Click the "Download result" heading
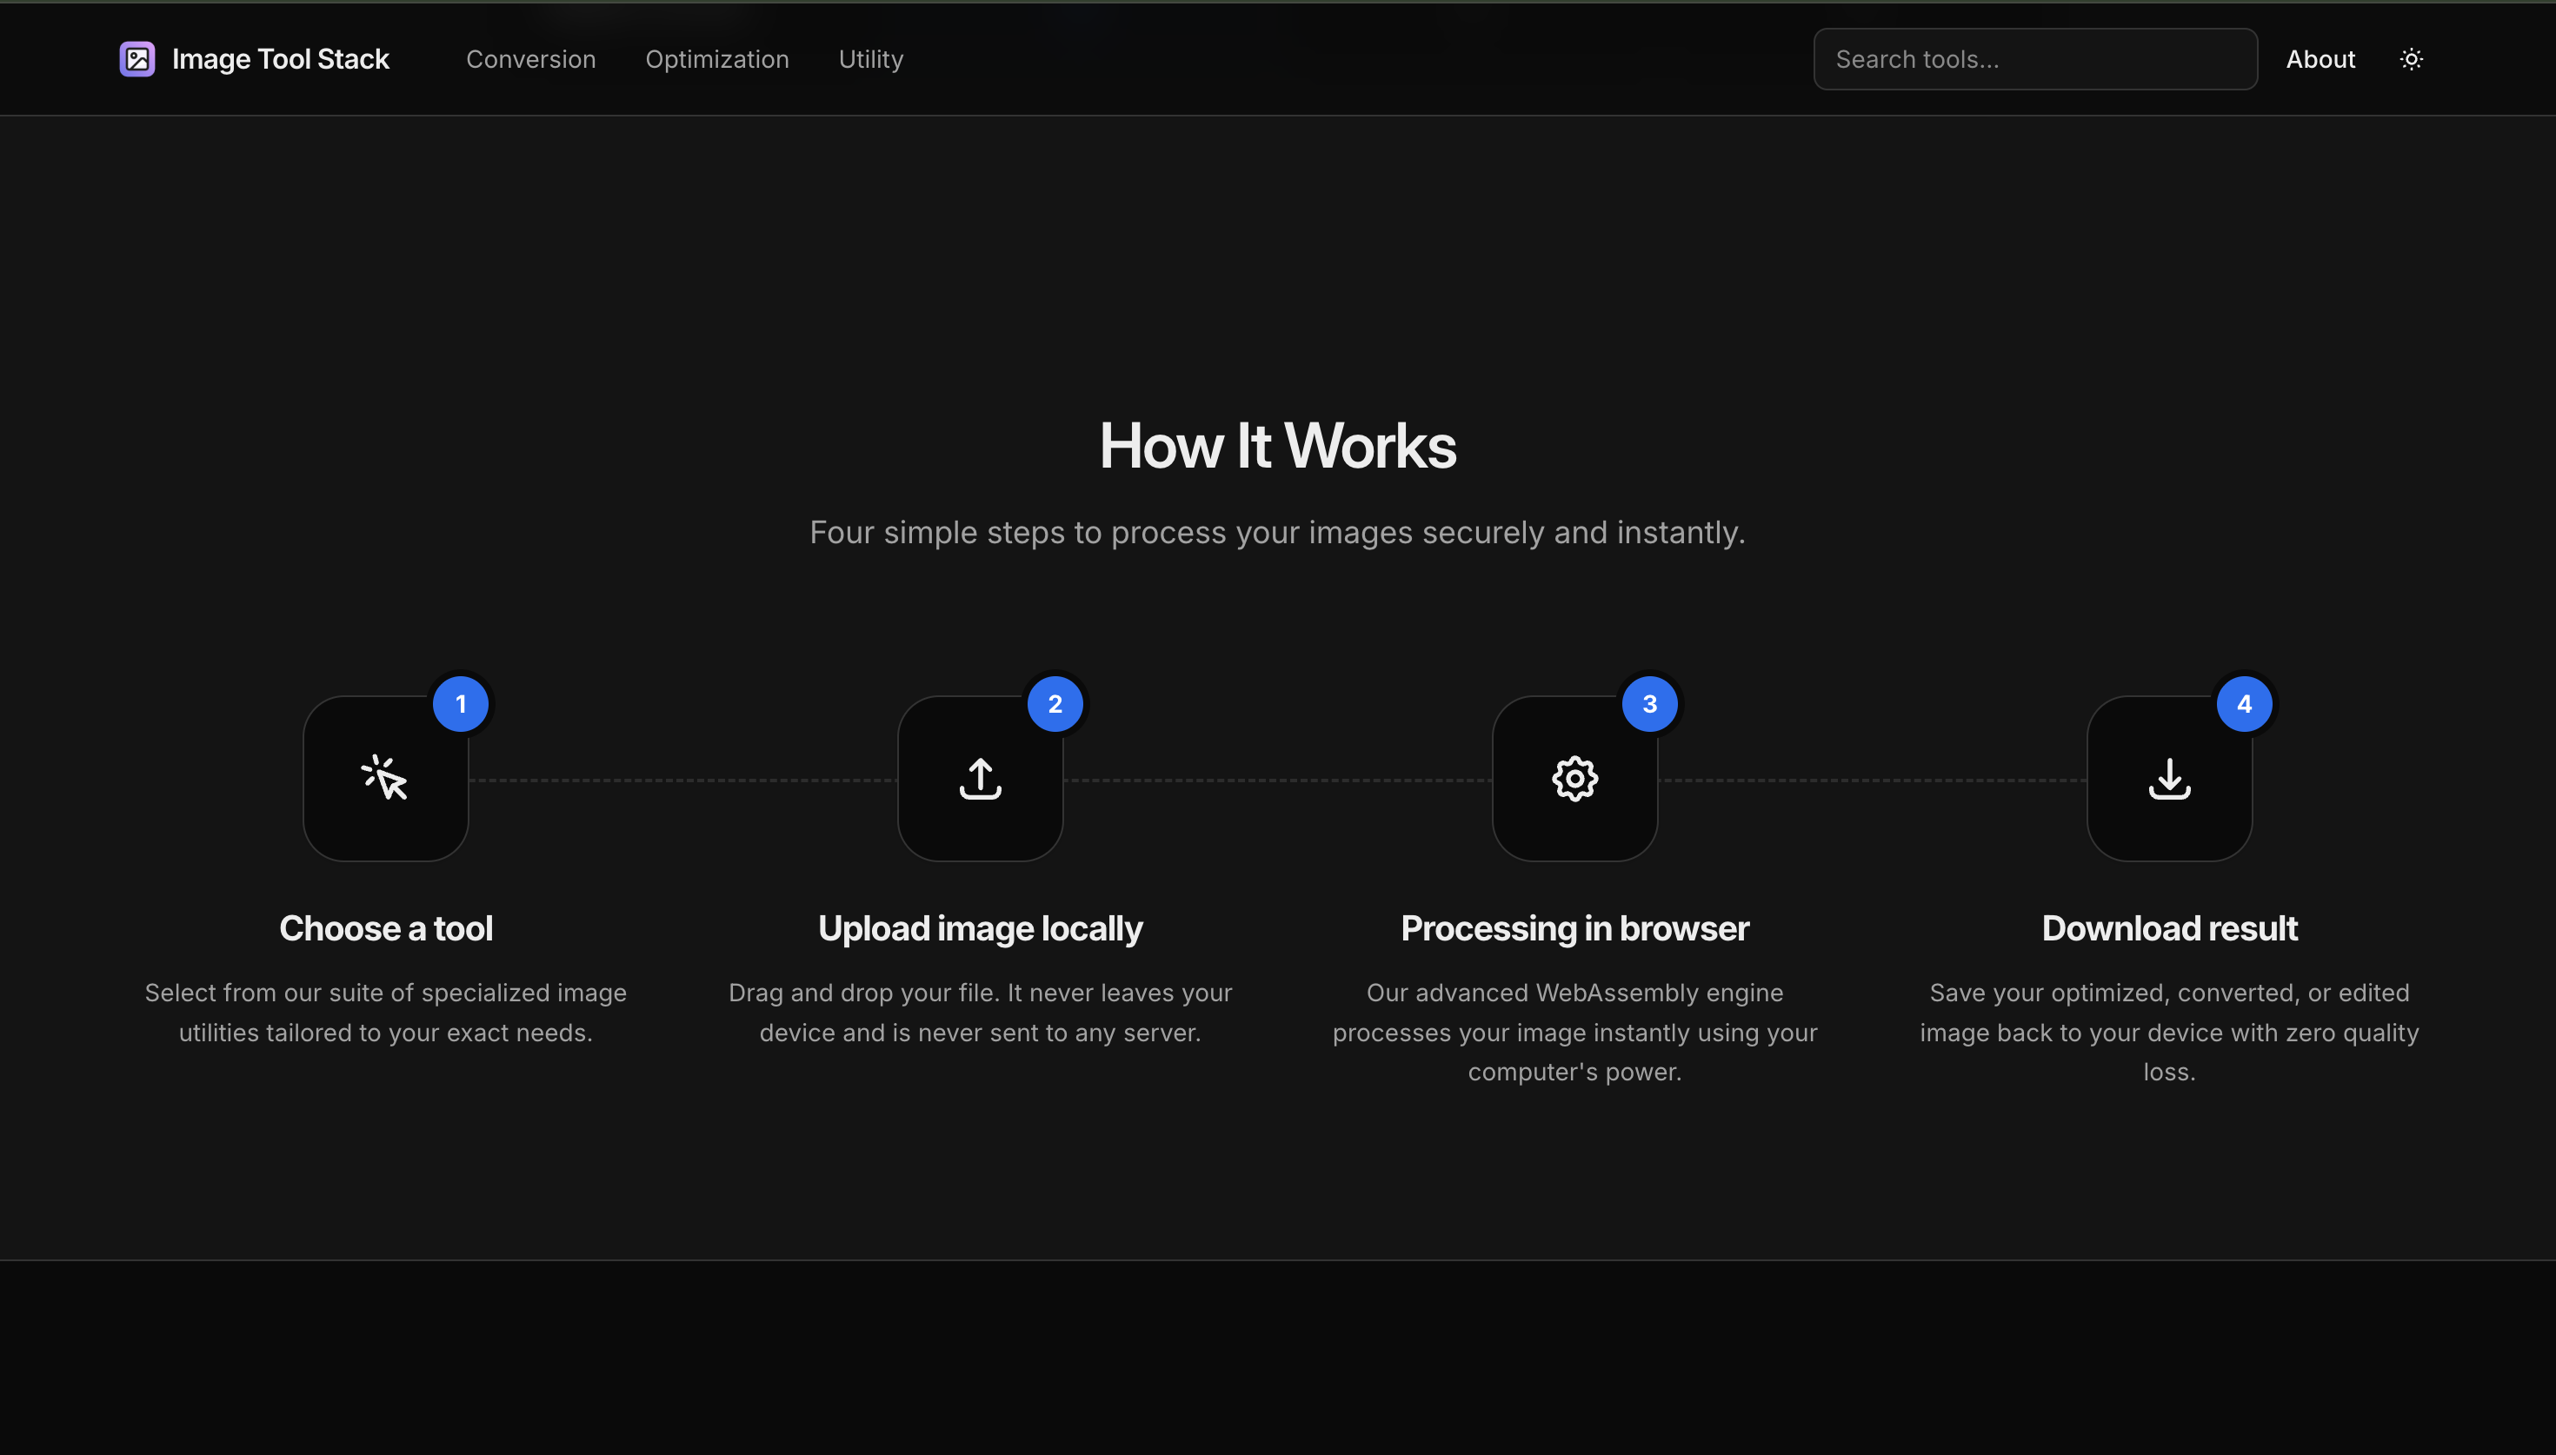This screenshot has width=2556, height=1455. pyautogui.click(x=2169, y=928)
